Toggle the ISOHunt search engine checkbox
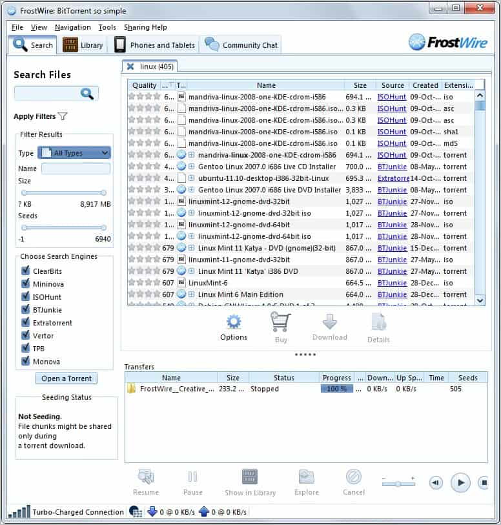Image resolution: width=501 pixels, height=525 pixels. [25, 296]
